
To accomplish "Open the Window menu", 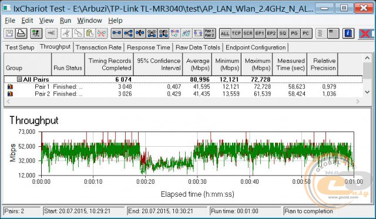I will (x=89, y=21).
